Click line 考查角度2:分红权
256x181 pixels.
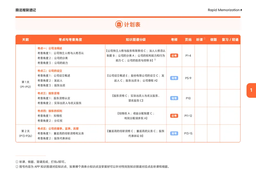(x=50, y=121)
